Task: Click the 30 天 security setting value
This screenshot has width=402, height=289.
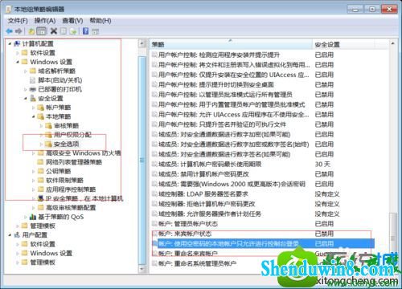Action: 322,164
